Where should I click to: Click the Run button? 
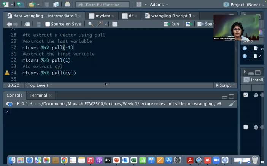(x=172, y=24)
